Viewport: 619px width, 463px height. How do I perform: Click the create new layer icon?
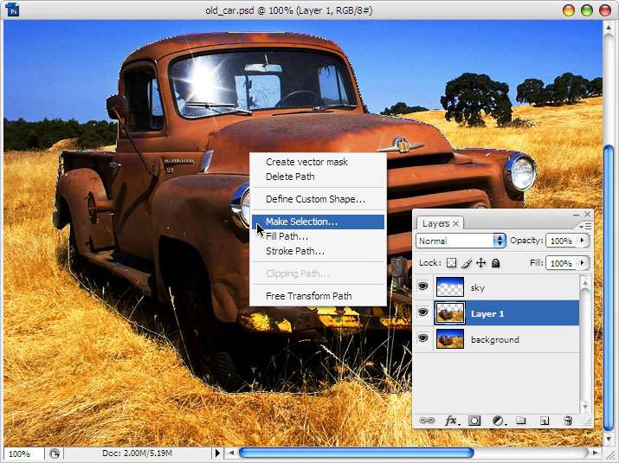(x=545, y=421)
